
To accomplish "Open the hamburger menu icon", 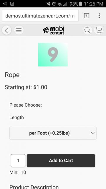I will (x=19, y=30).
